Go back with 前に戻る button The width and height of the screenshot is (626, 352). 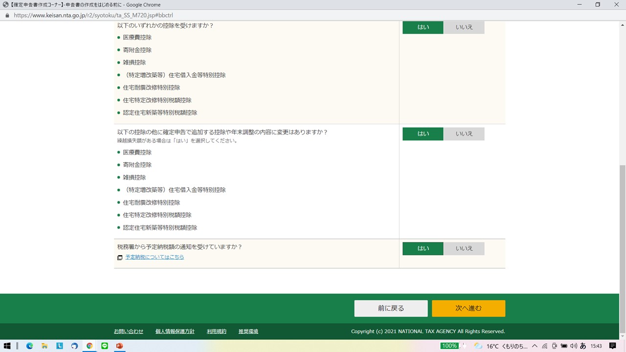click(391, 308)
